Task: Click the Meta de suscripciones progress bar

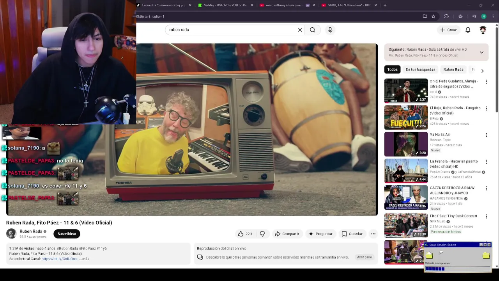Action: point(458,269)
